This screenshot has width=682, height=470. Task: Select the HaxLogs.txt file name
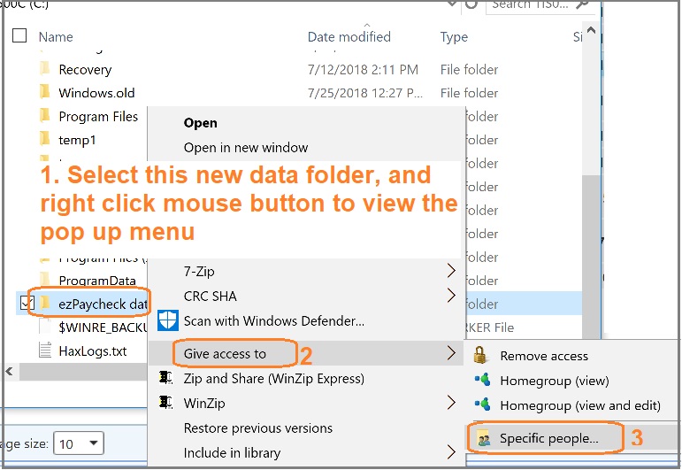[x=93, y=351]
